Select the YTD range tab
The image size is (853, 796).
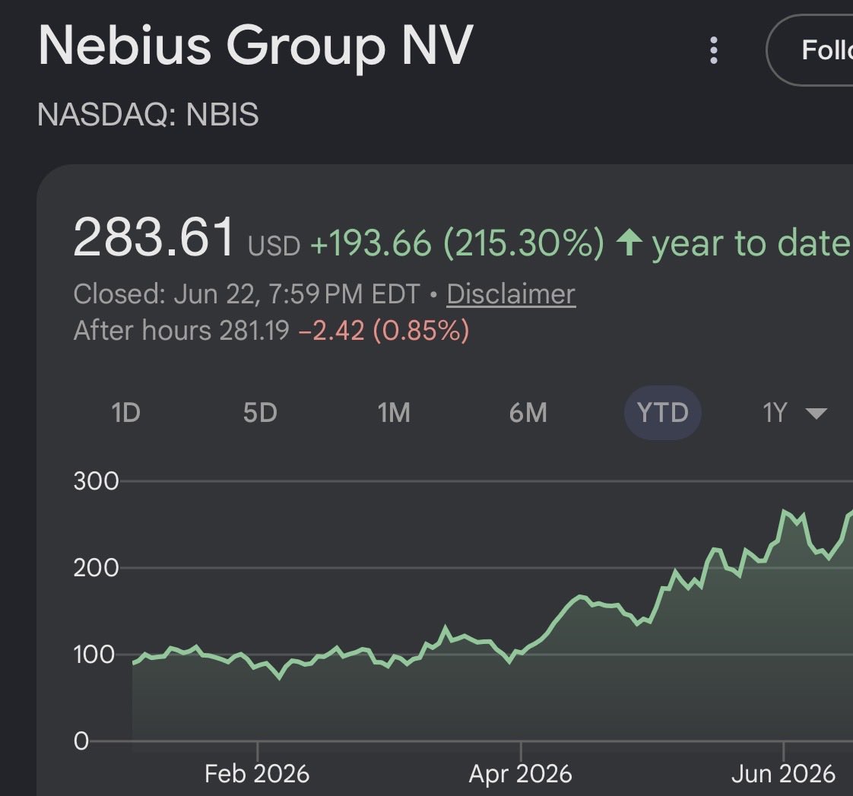click(x=663, y=413)
